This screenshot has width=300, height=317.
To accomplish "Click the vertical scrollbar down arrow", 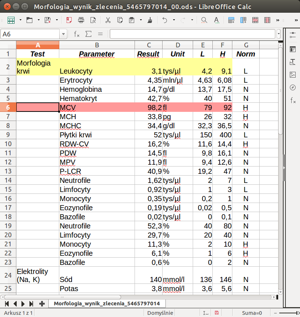I will [x=280, y=292].
